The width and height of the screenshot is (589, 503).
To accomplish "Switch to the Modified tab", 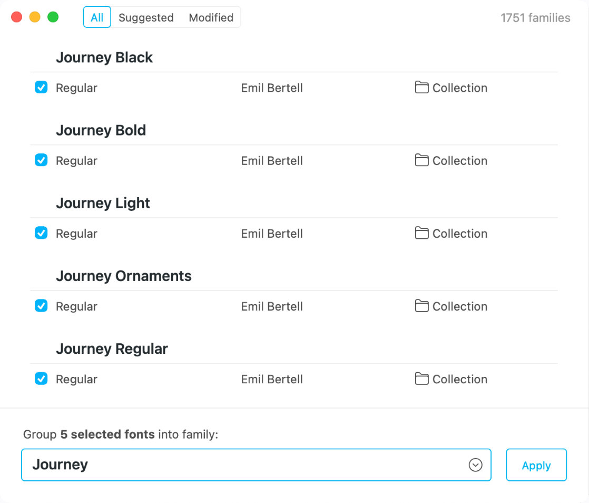I will click(x=211, y=17).
